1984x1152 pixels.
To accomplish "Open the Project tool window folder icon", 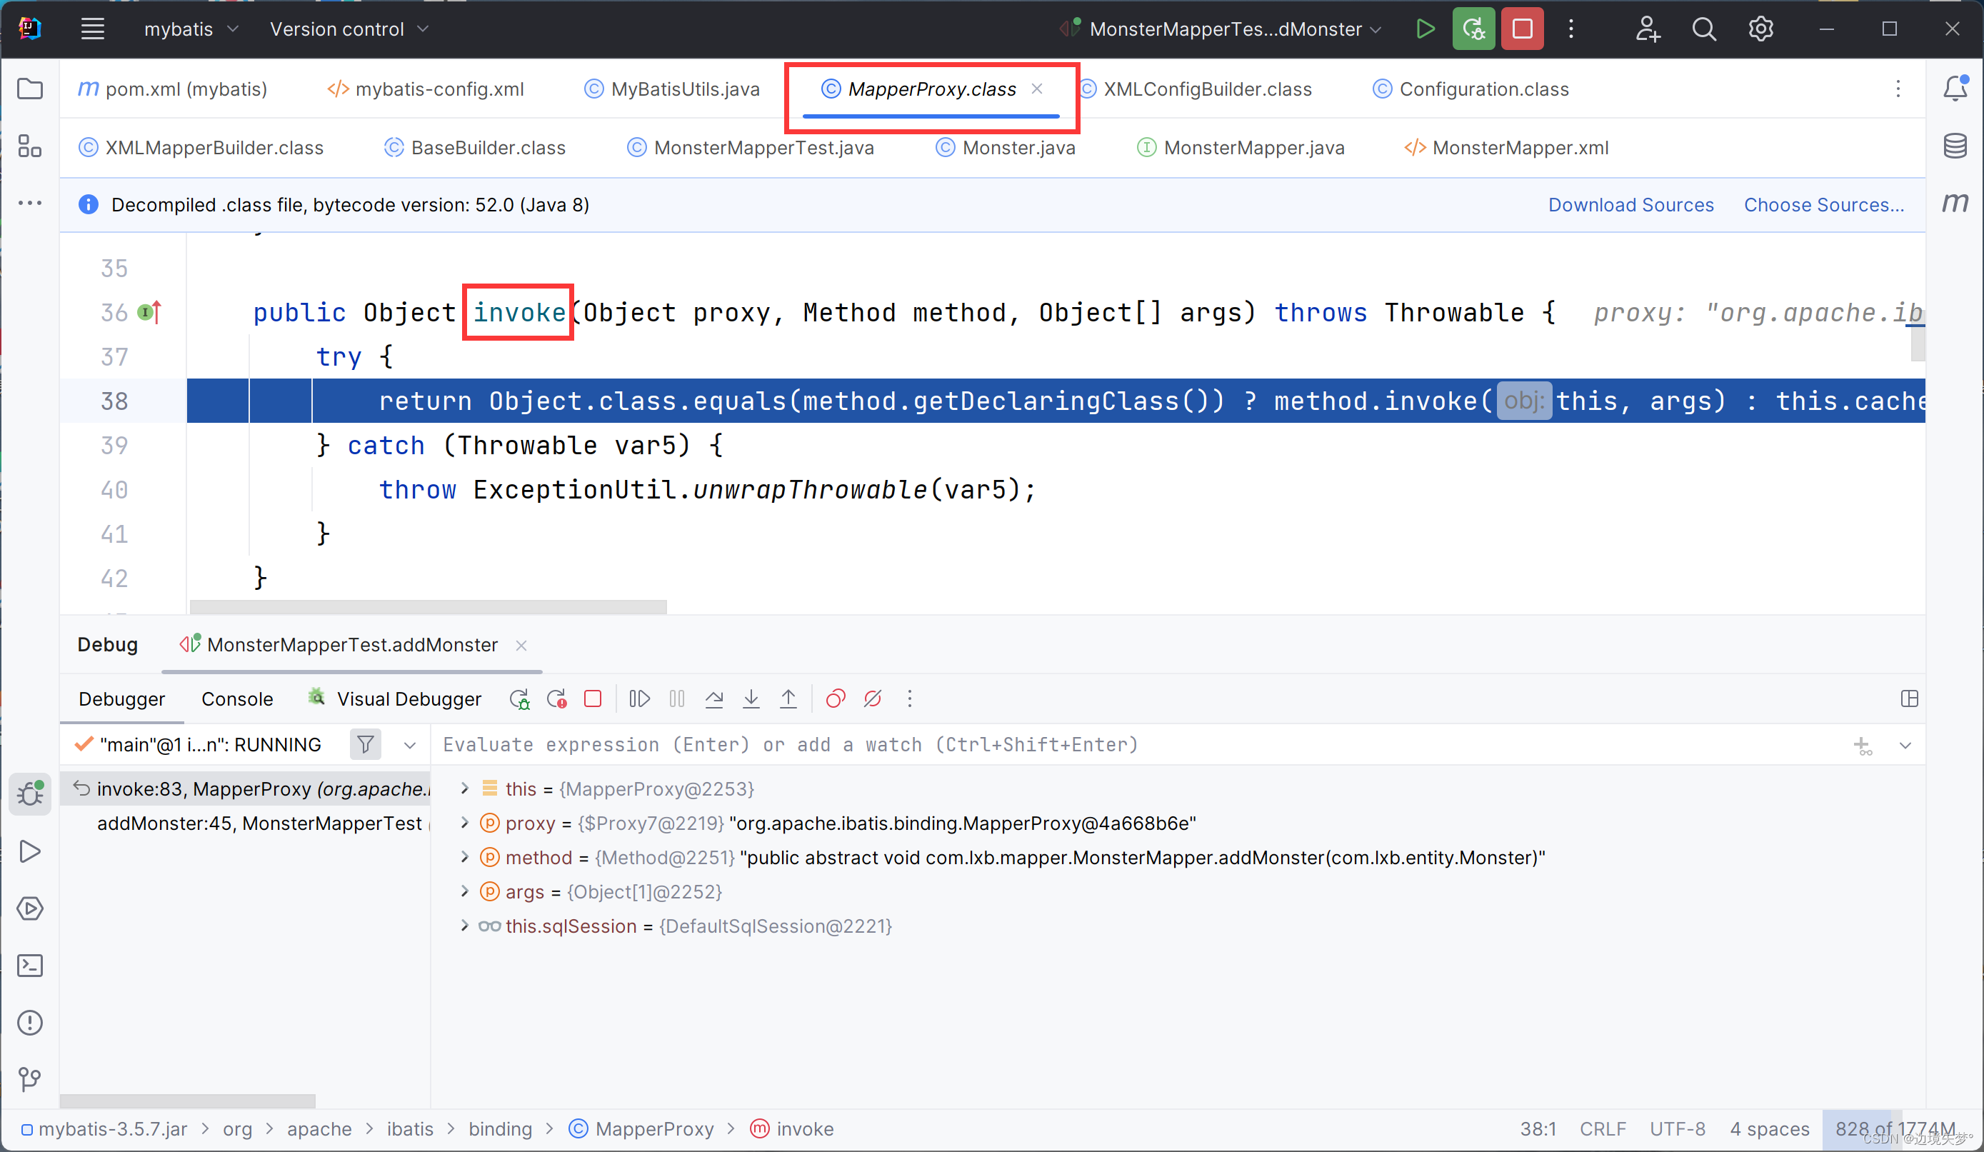I will coord(30,88).
